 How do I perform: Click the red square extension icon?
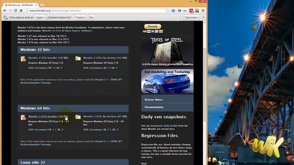pyautogui.click(x=191, y=11)
